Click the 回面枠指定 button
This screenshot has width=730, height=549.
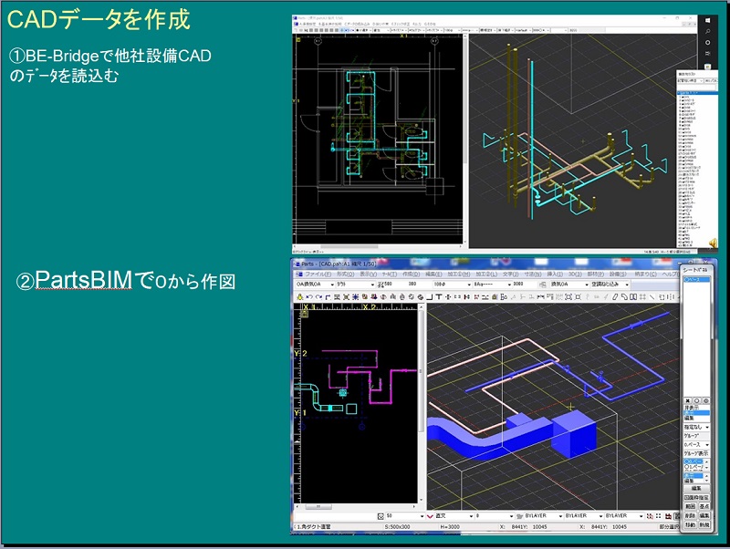click(x=696, y=497)
